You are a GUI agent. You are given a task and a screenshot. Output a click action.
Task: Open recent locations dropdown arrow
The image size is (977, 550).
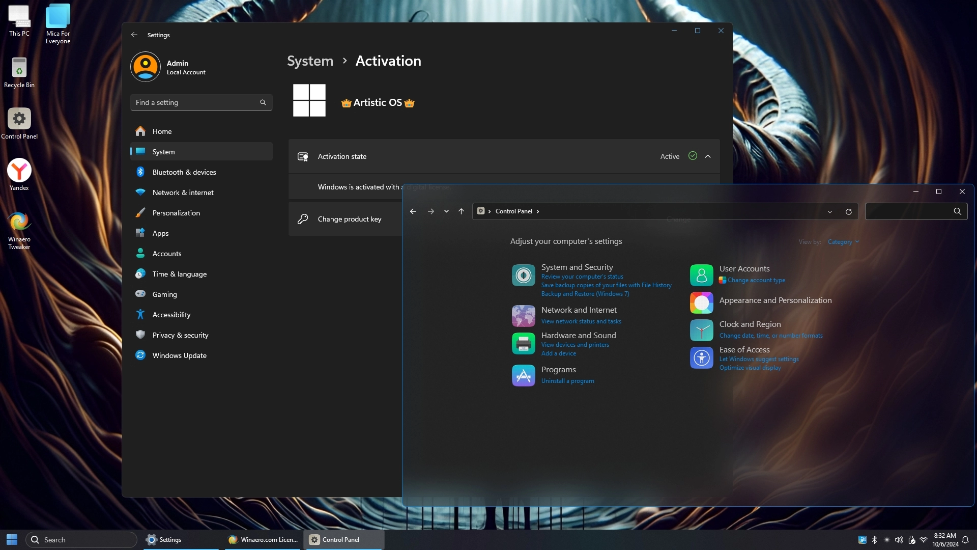pos(446,211)
